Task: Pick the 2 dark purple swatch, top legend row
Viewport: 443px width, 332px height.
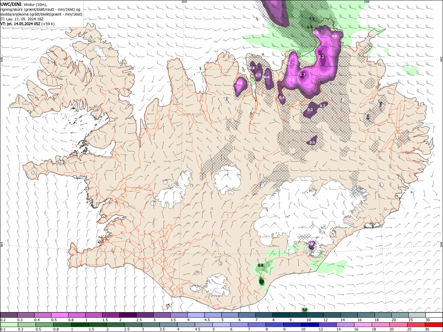Action: pos(127,315)
